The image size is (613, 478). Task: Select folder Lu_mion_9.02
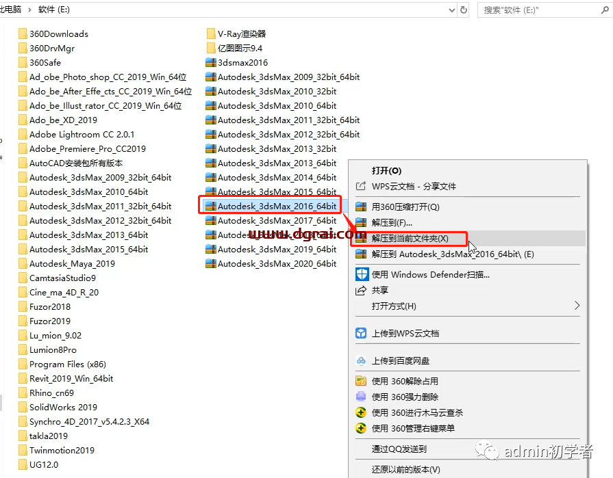[x=55, y=336]
